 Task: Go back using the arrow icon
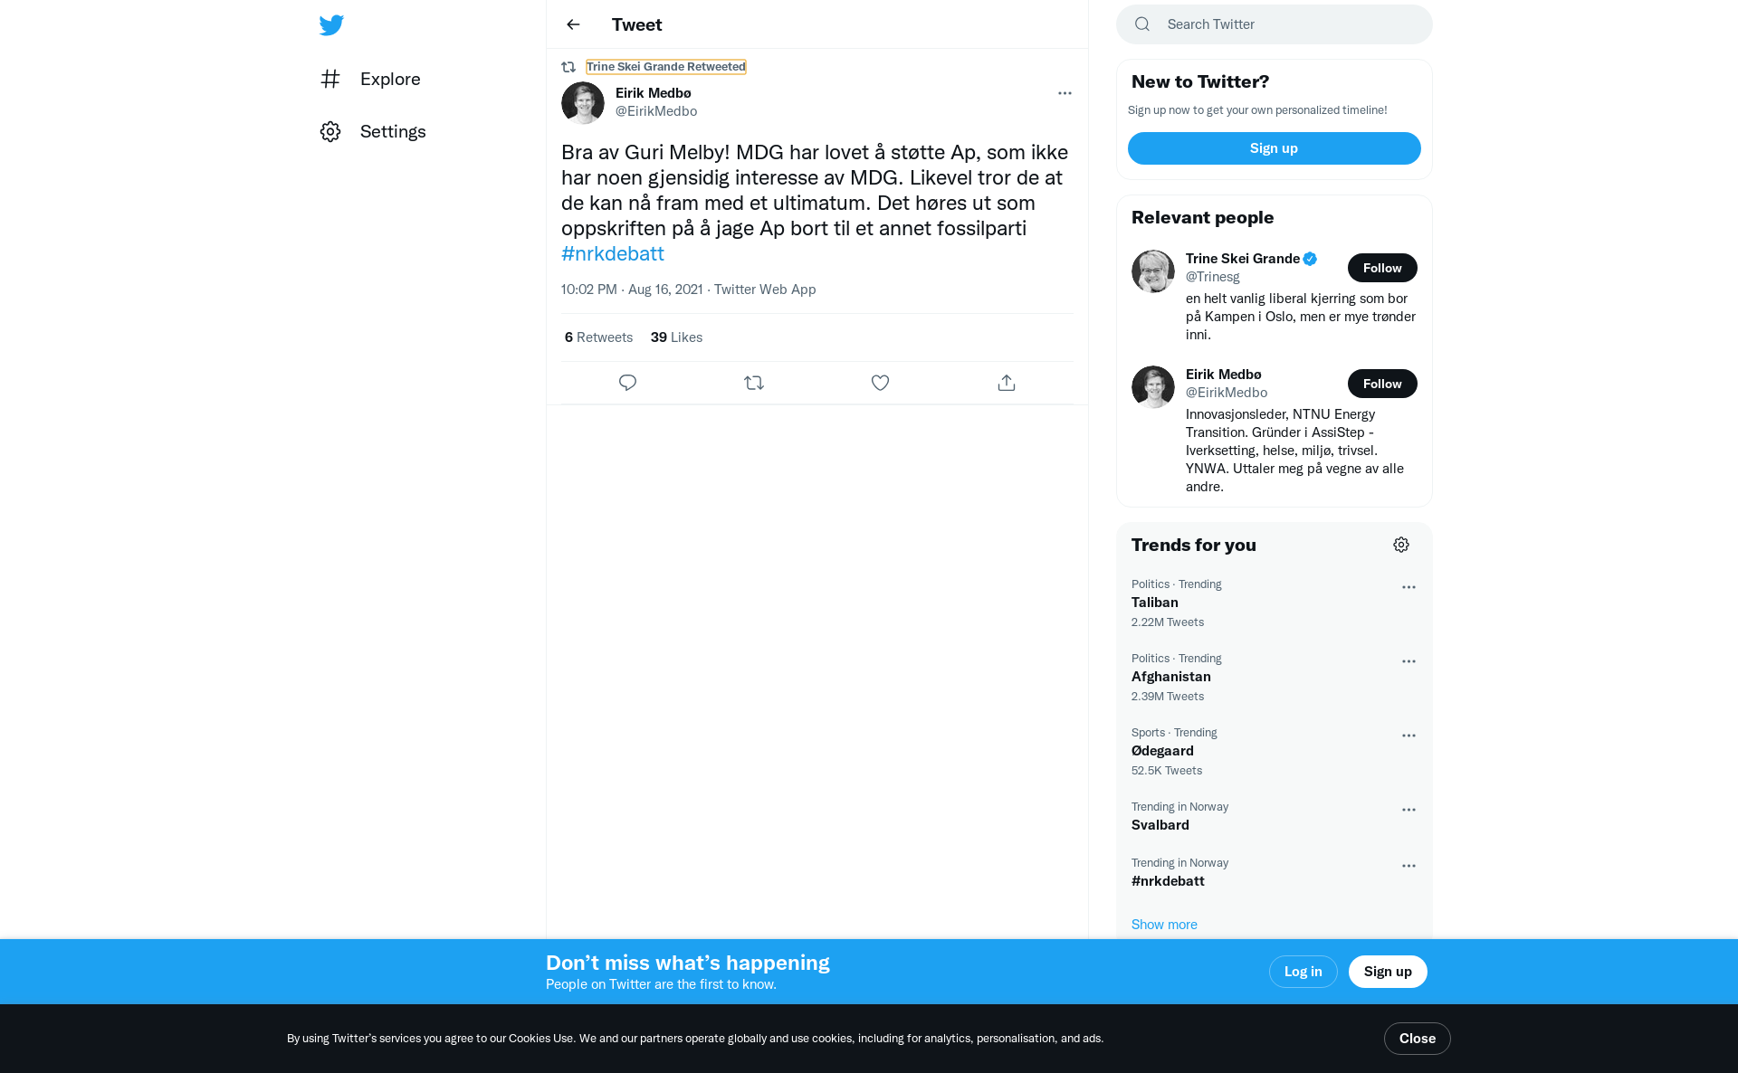(x=573, y=24)
